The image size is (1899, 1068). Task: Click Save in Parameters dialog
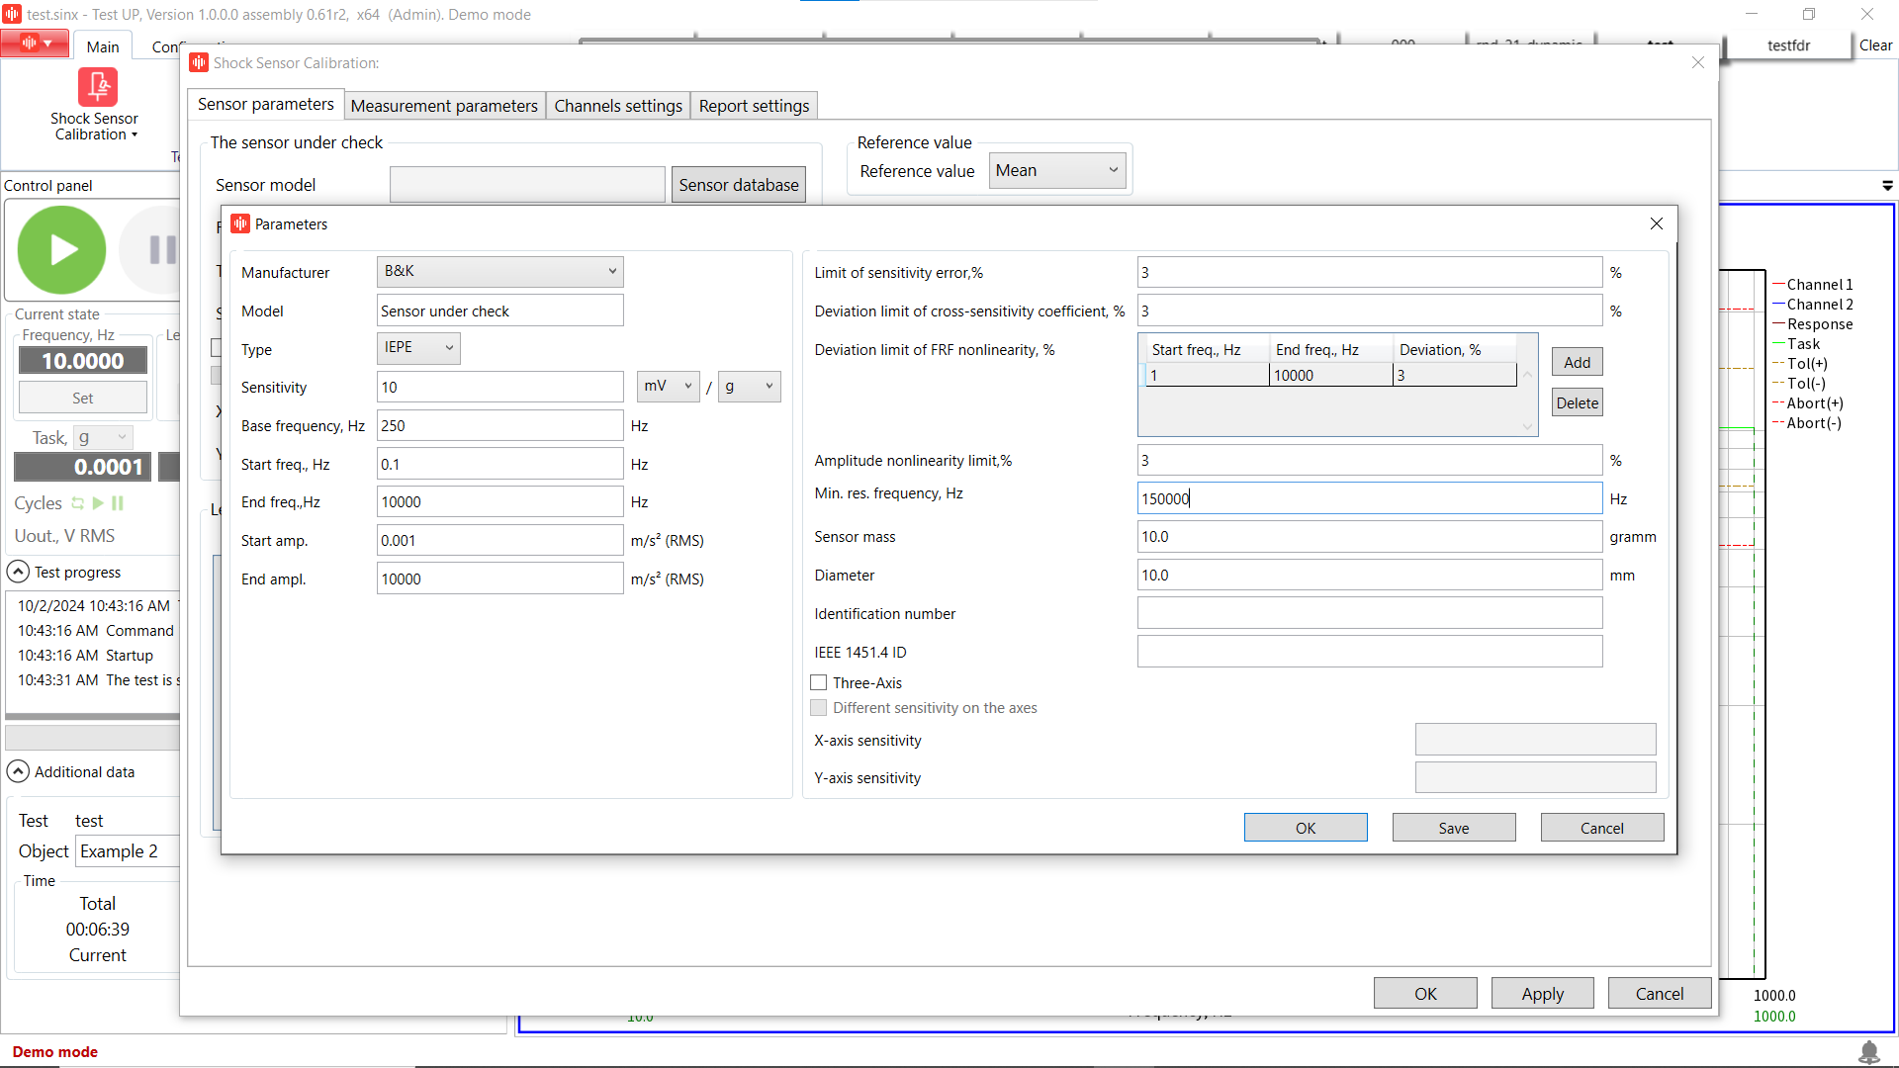1454,828
